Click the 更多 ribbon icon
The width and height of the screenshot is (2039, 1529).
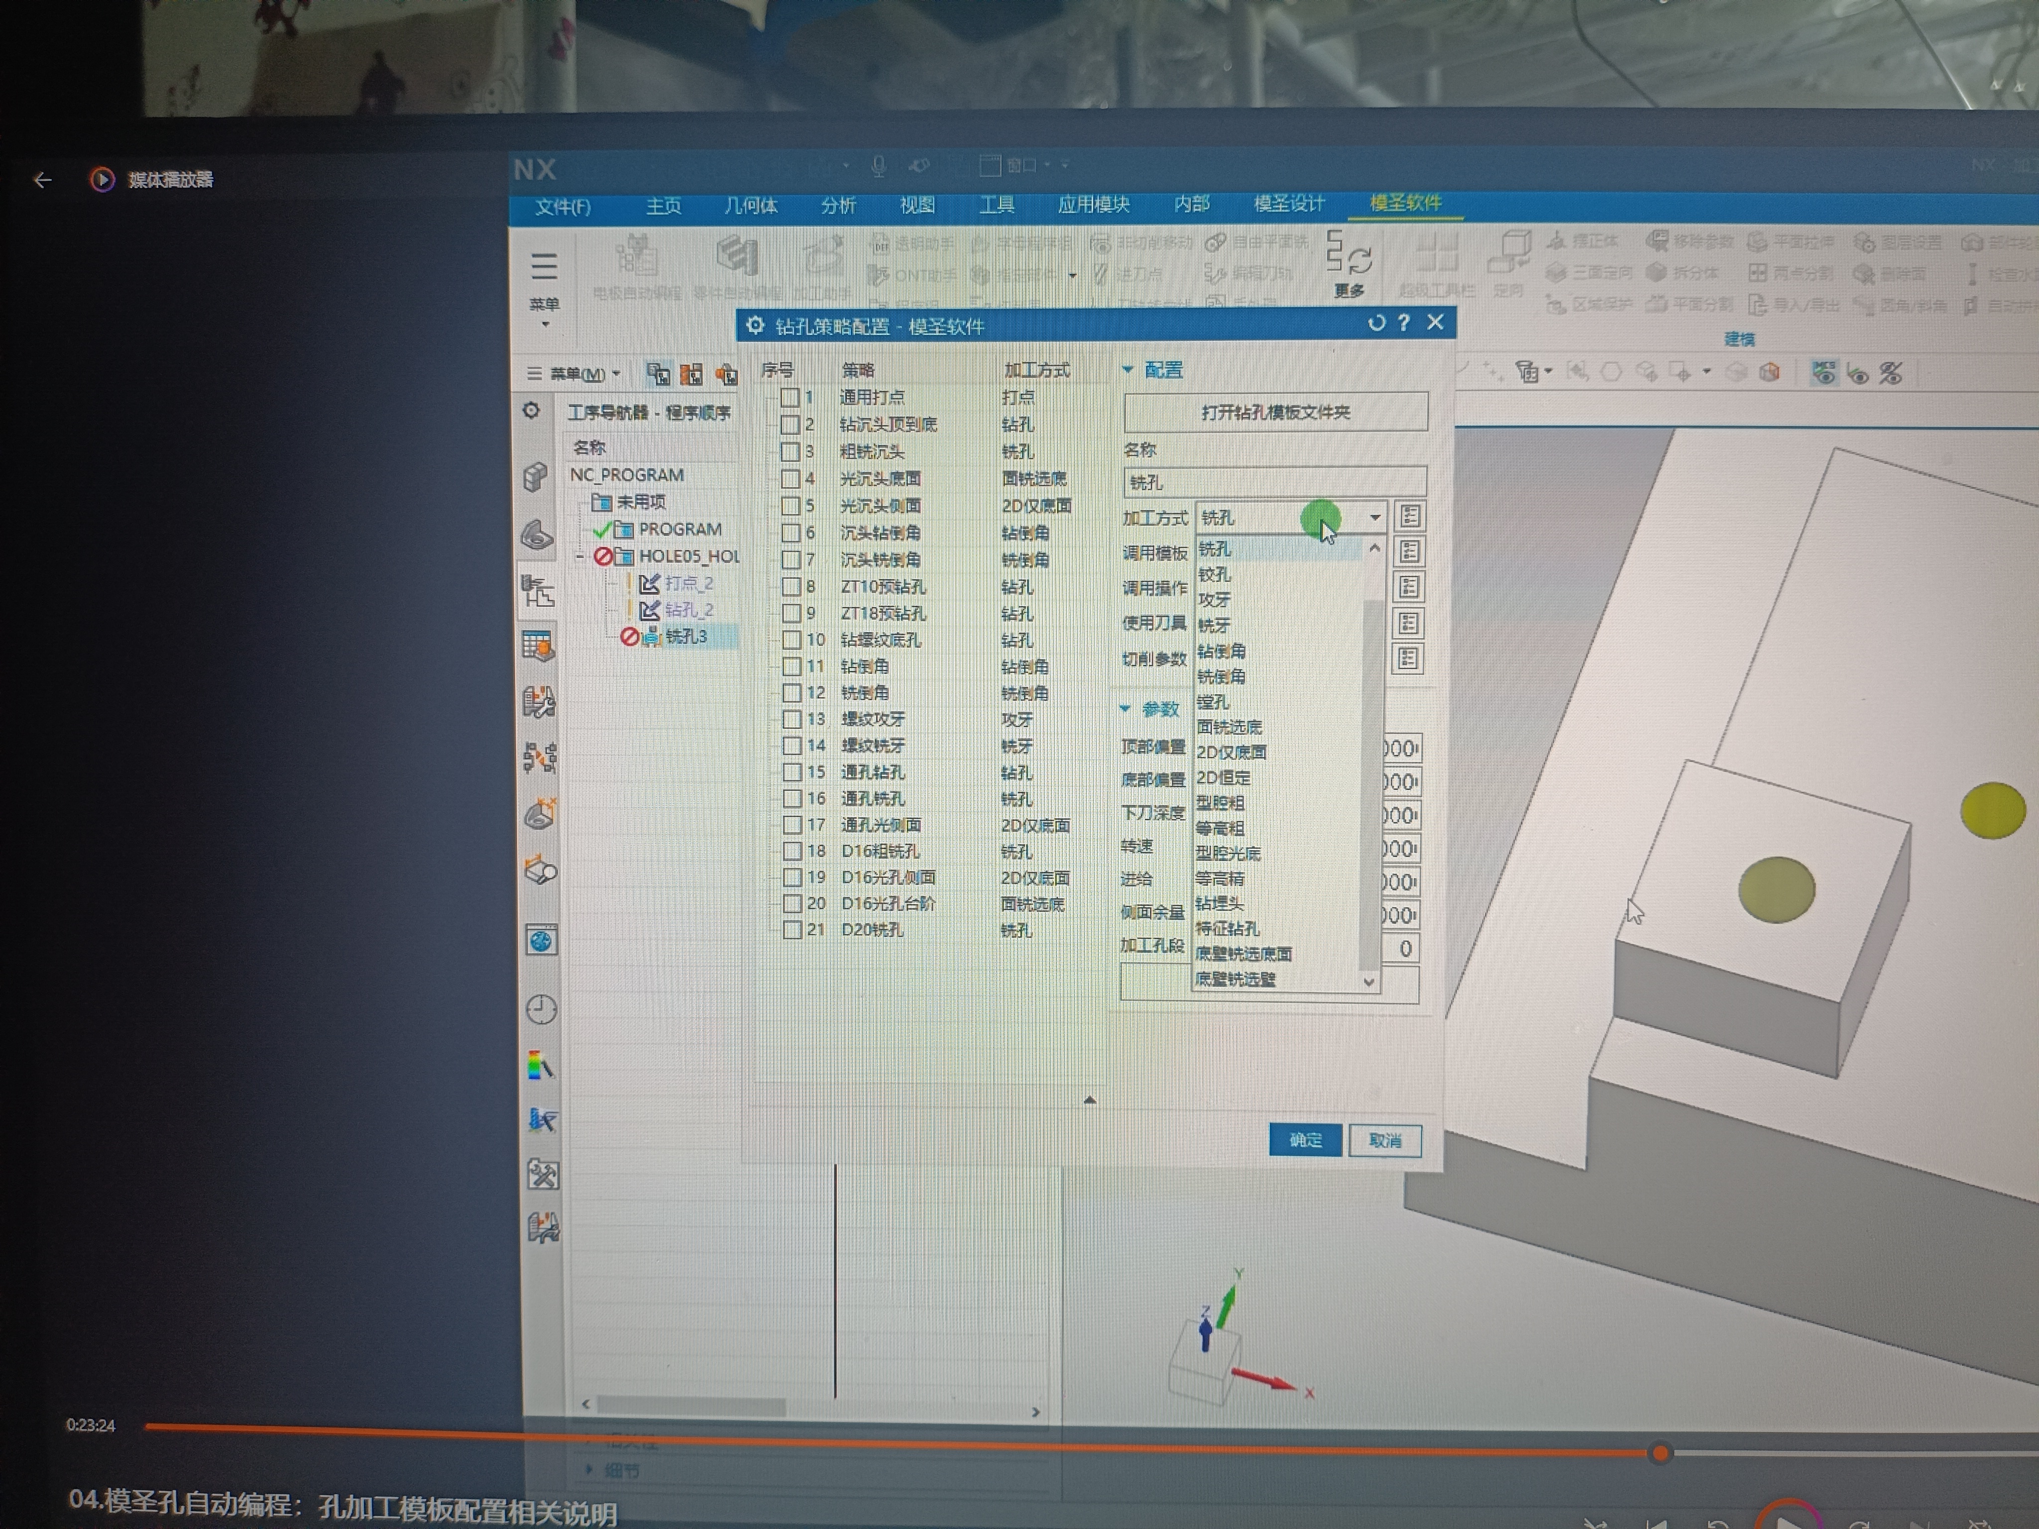pyautogui.click(x=1349, y=264)
